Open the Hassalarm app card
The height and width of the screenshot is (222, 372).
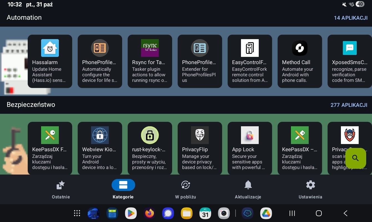pyautogui.click(x=50, y=61)
